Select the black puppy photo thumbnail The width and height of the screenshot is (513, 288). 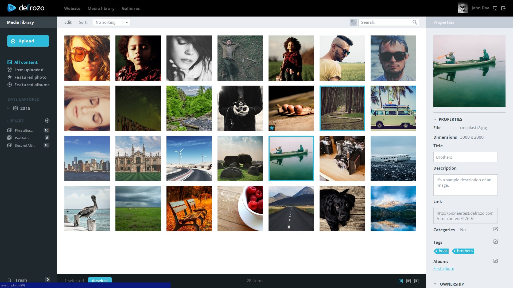pyautogui.click(x=342, y=209)
